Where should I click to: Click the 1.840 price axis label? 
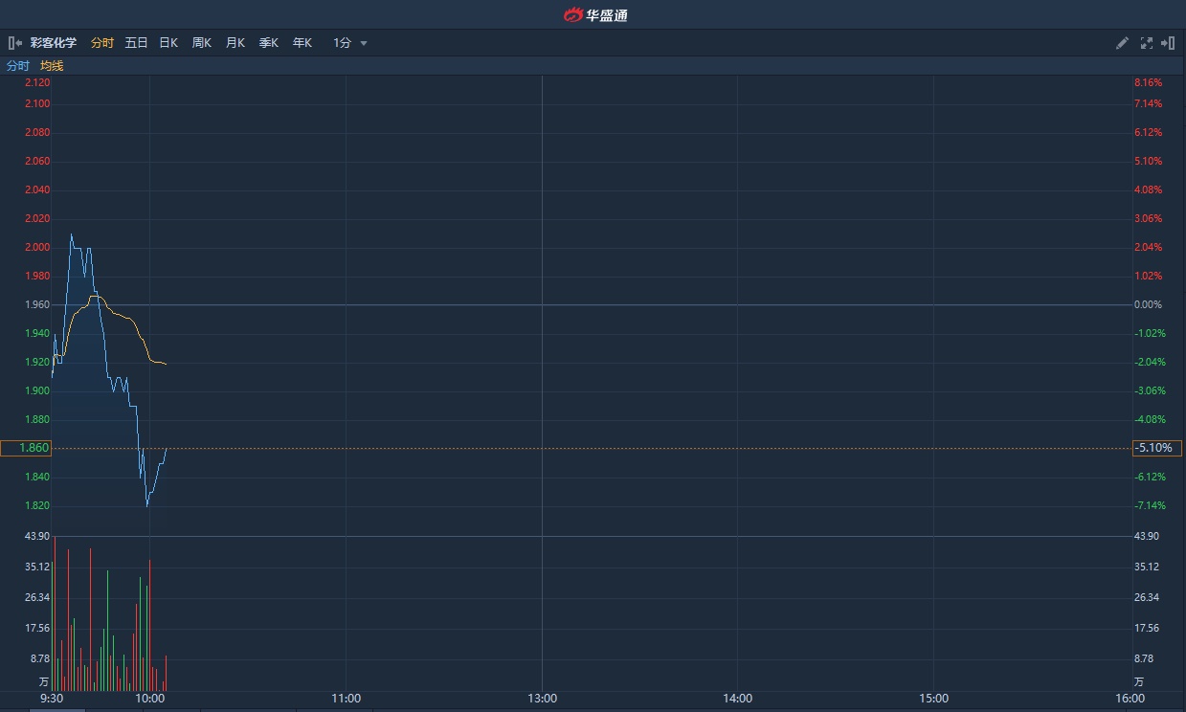37,477
